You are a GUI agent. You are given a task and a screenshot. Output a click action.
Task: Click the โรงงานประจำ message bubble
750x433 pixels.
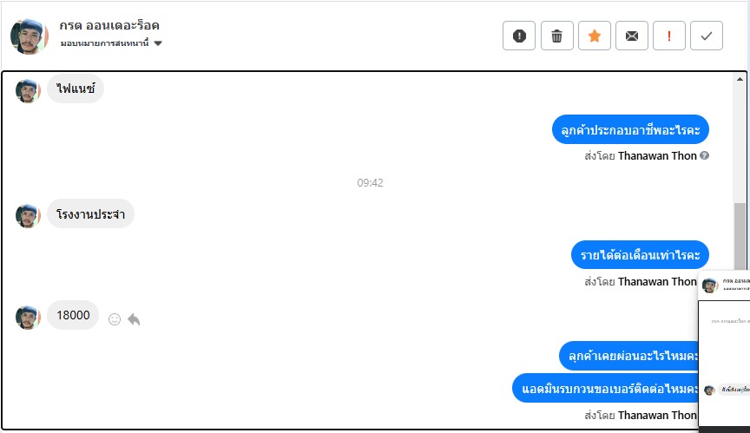click(x=90, y=213)
